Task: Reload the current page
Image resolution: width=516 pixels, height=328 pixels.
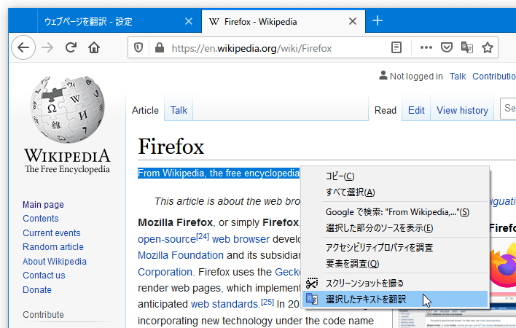Action: coord(71,47)
